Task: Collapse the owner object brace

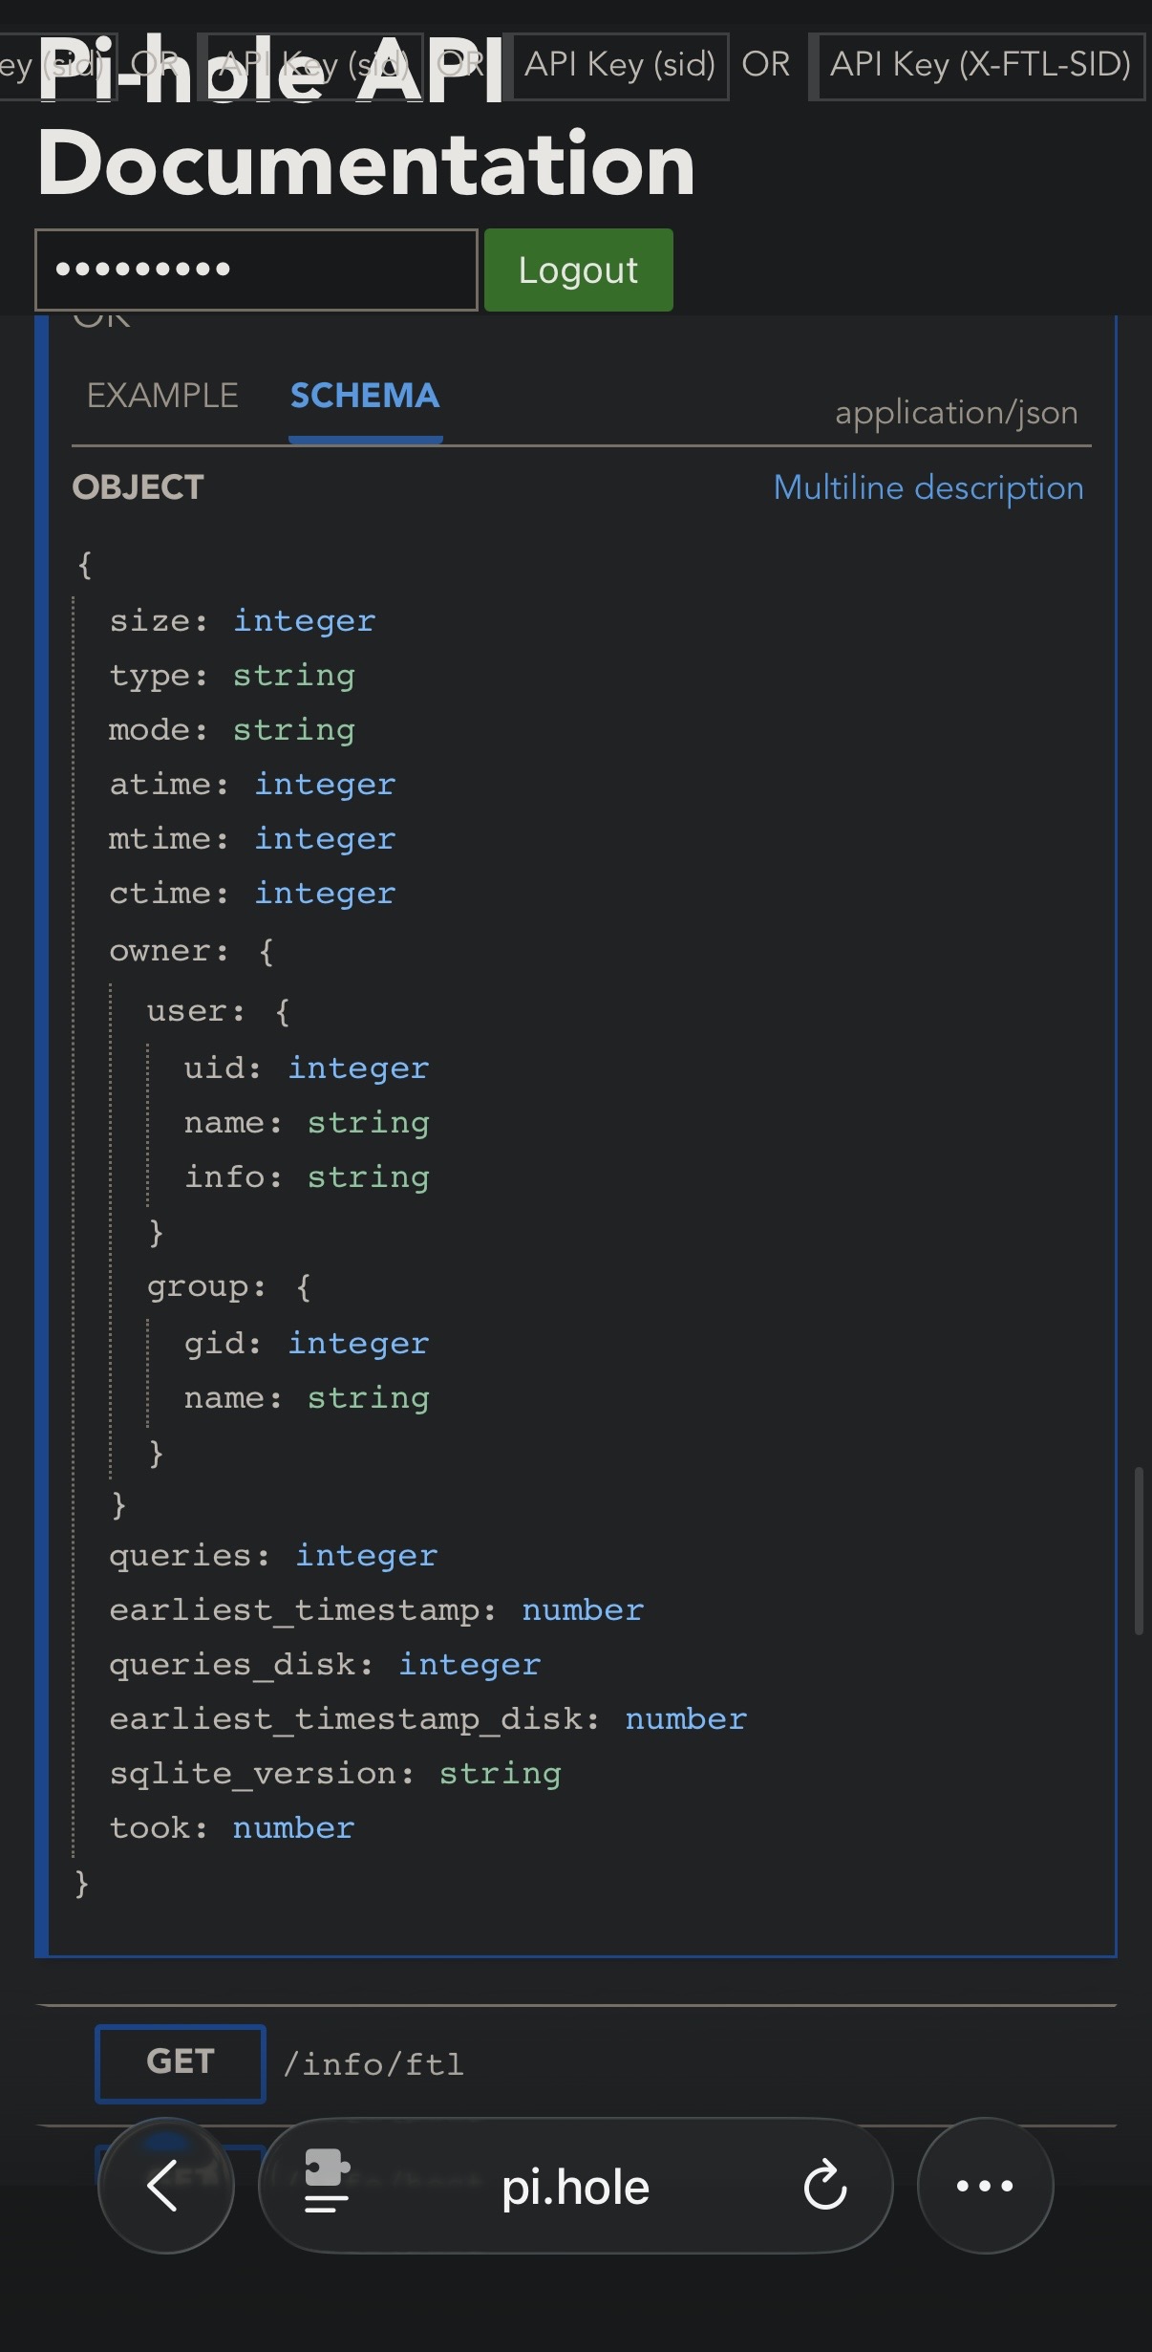Action: 267,952
